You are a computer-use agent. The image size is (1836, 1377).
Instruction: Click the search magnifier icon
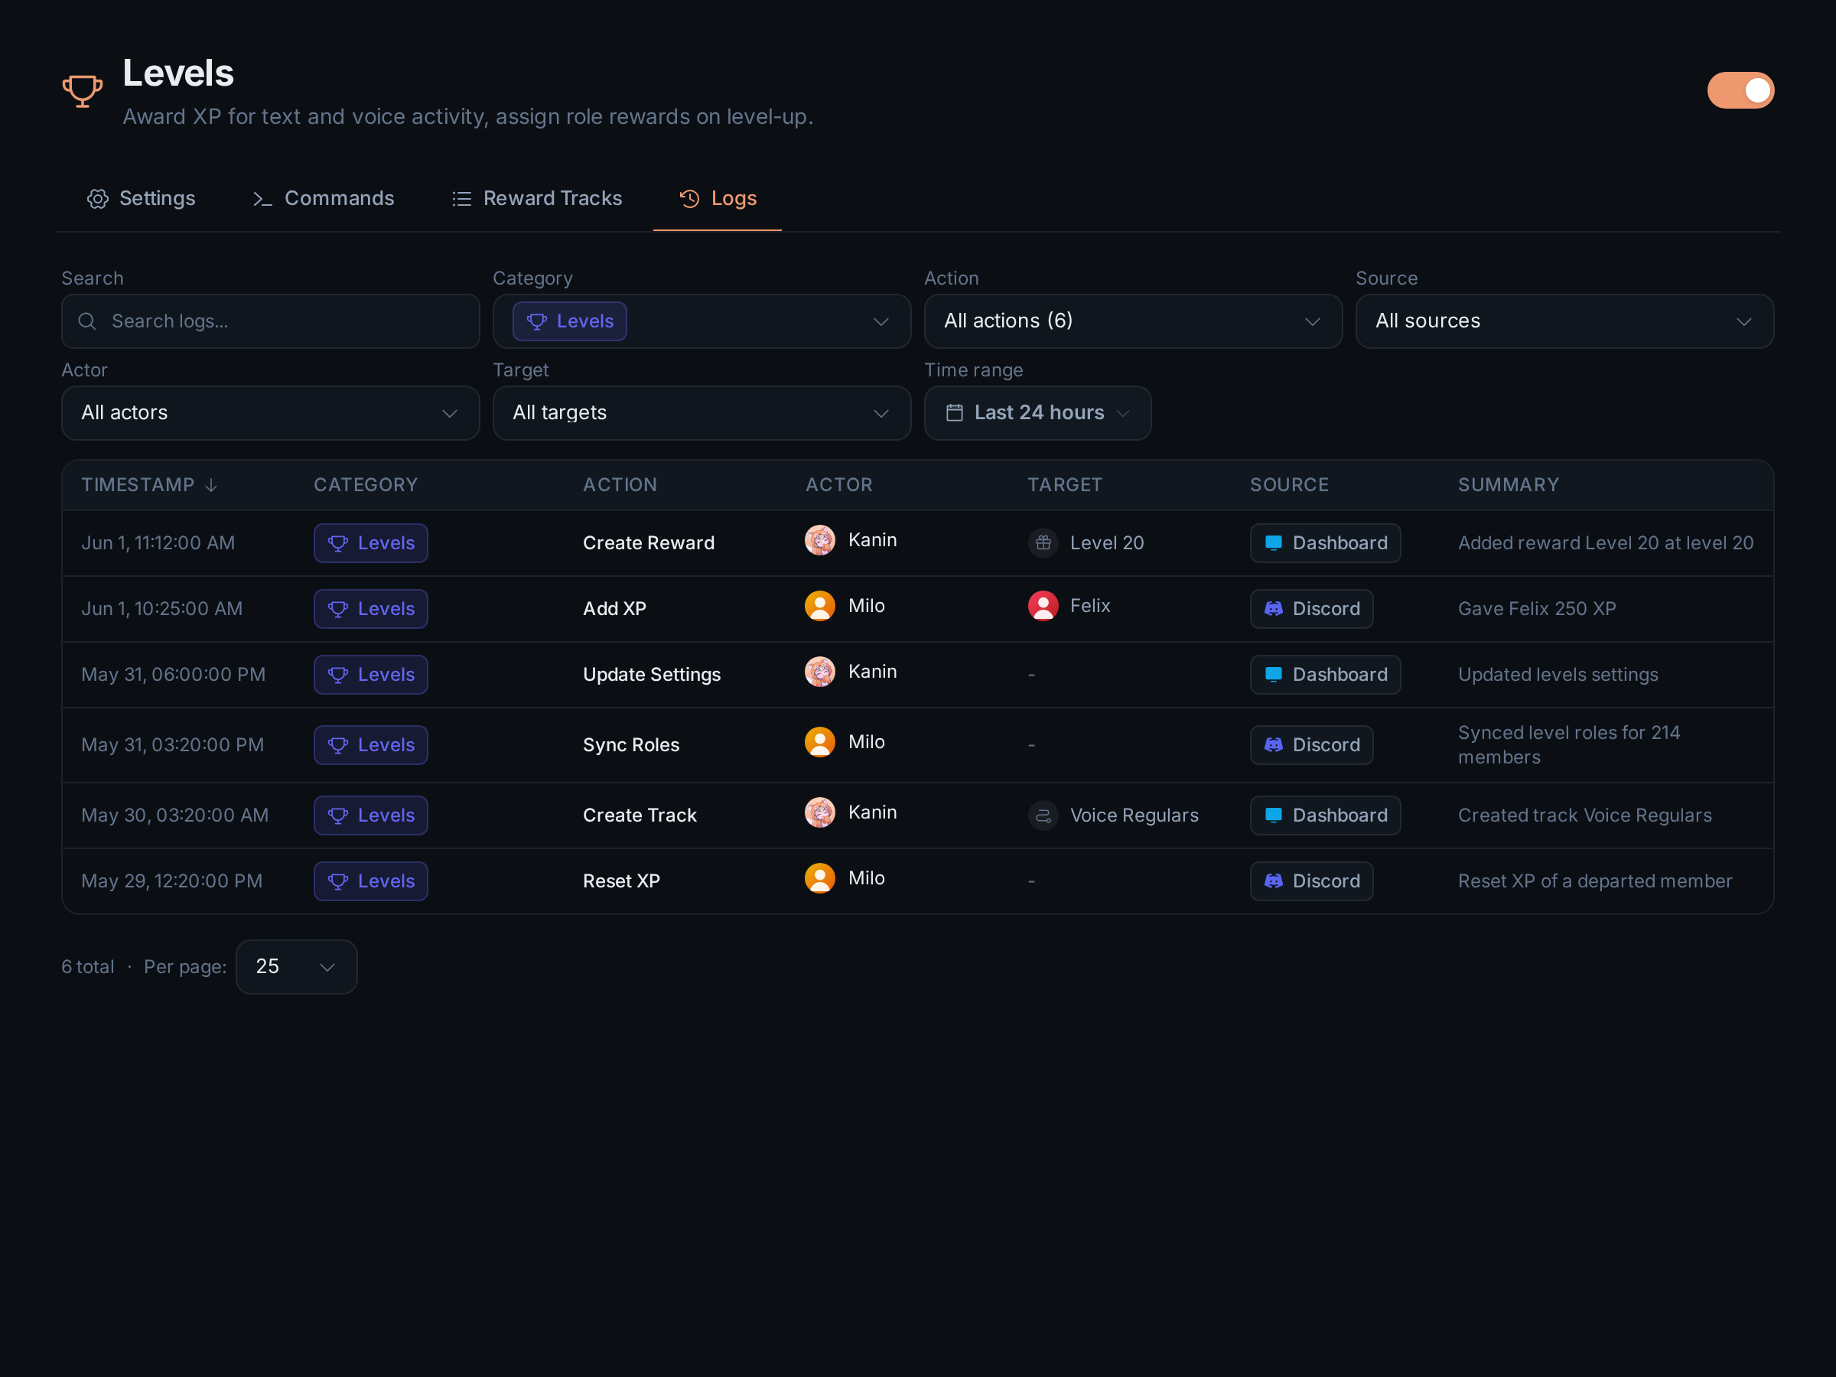coord(87,321)
